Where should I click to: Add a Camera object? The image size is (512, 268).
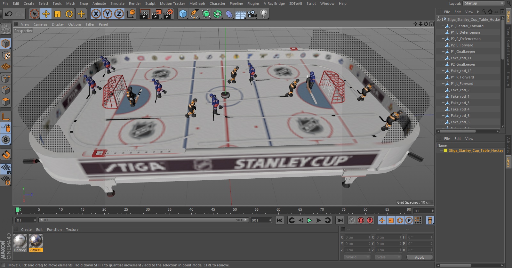pyautogui.click(x=252, y=14)
